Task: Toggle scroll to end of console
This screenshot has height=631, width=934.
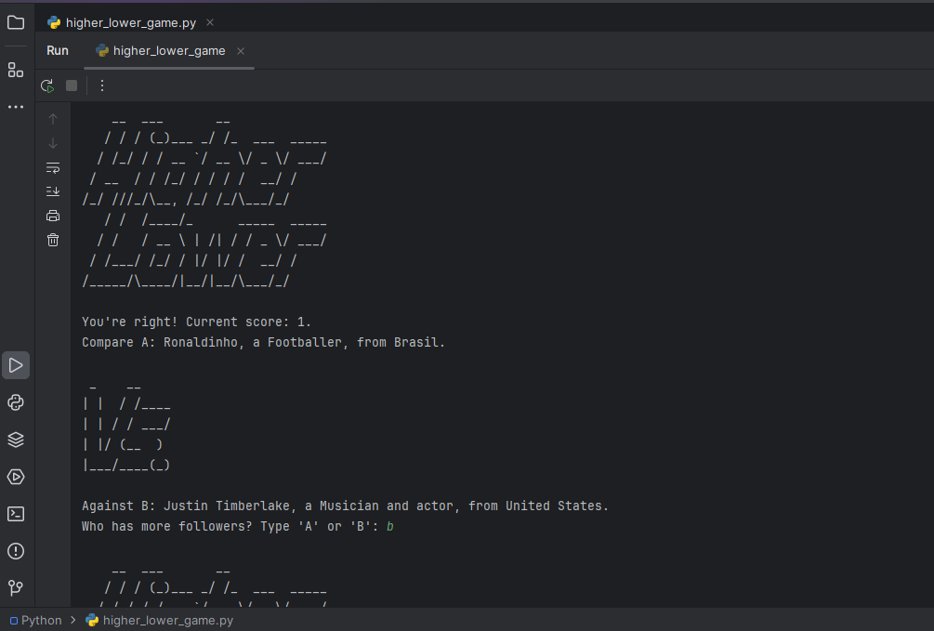Action: click(x=53, y=191)
